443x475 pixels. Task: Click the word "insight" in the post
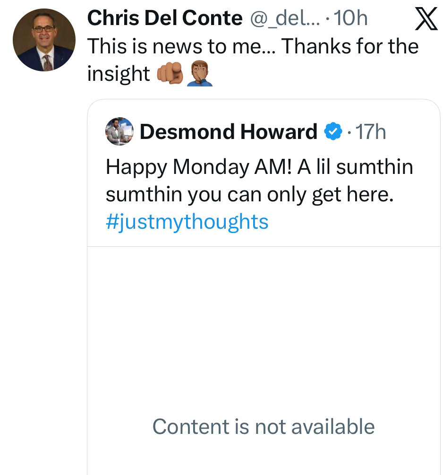tap(118, 74)
